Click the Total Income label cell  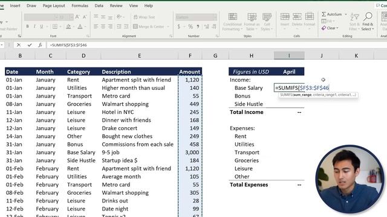[247, 112]
